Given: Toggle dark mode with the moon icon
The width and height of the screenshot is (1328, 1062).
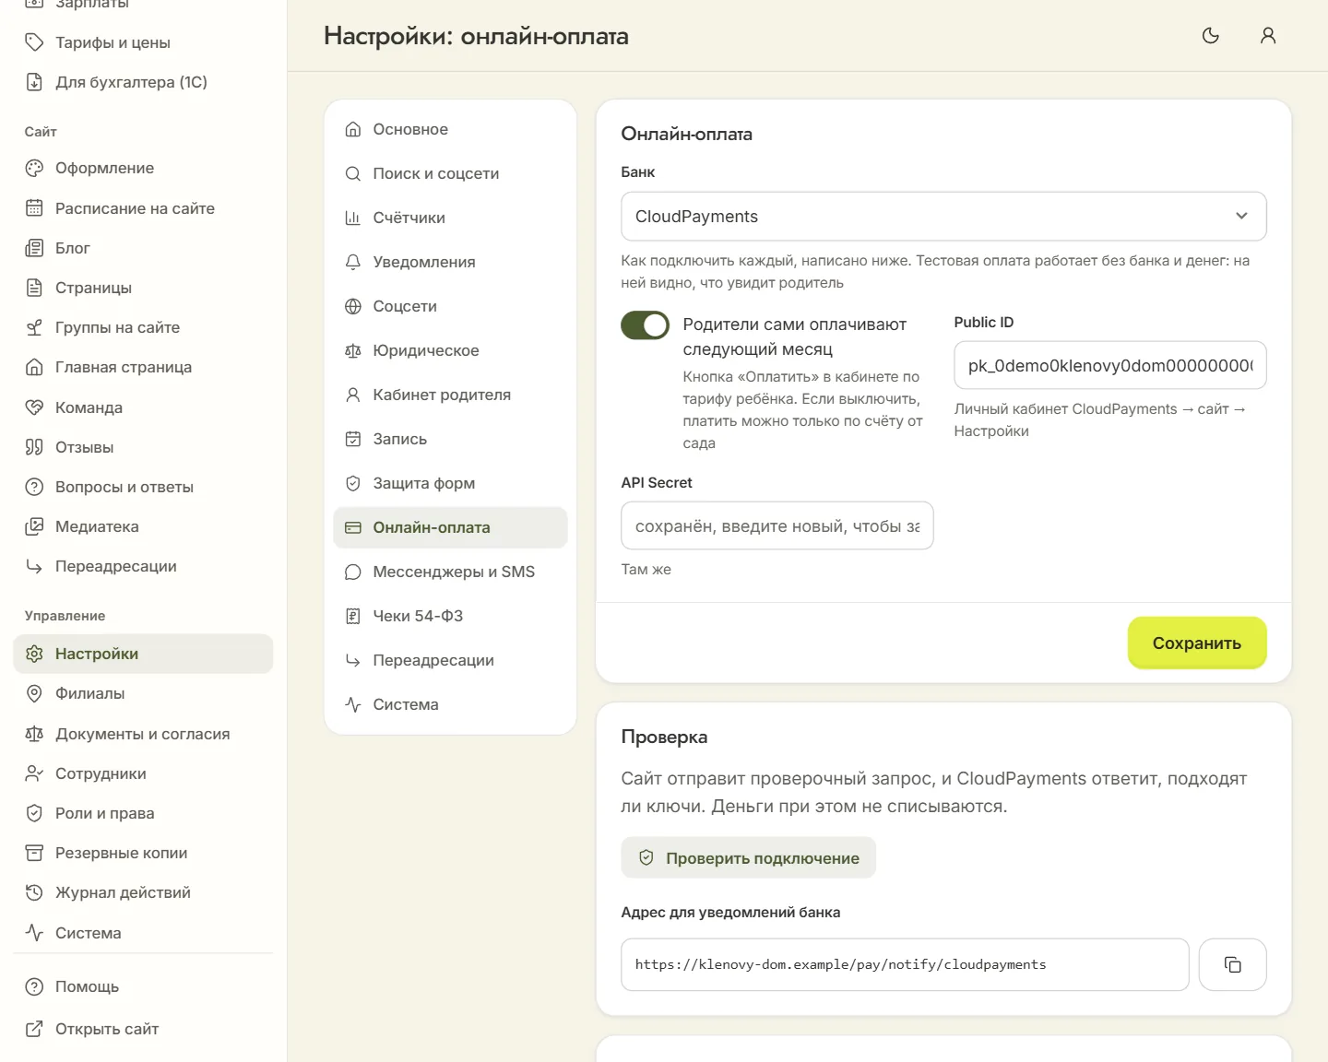Looking at the screenshot, I should pos(1211,36).
